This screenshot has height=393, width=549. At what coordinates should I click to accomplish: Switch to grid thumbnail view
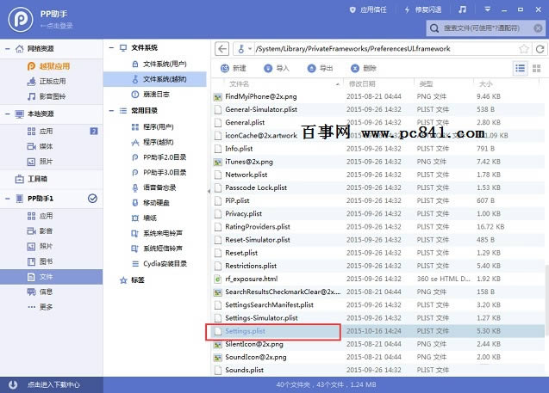536,68
